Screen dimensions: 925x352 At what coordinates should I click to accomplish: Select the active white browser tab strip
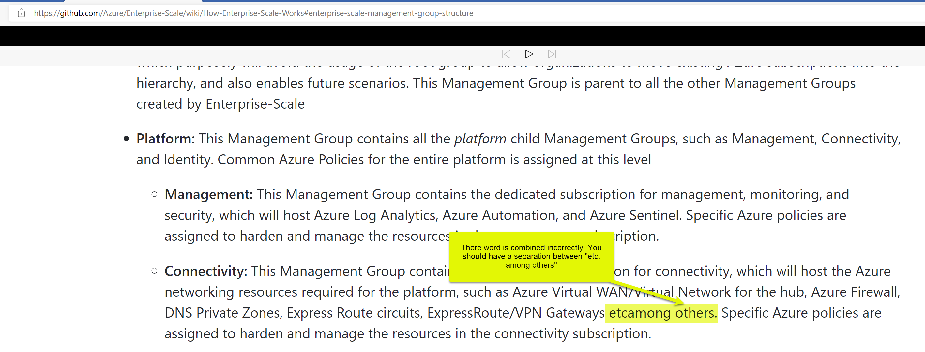point(133,1)
